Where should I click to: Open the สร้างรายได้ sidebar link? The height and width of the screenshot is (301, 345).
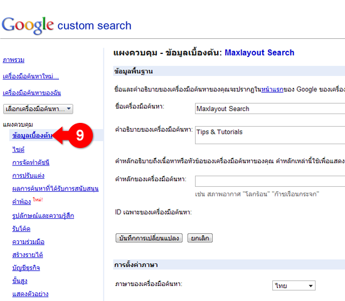point(28,255)
